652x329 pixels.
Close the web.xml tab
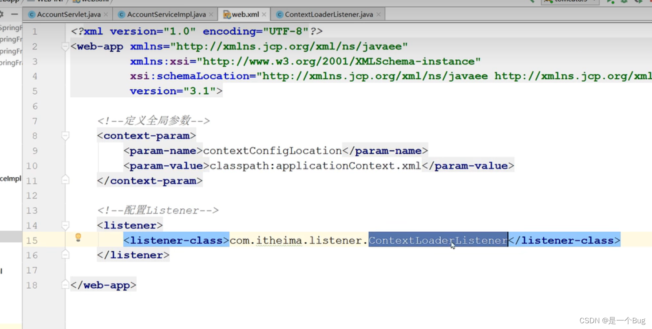coord(264,15)
